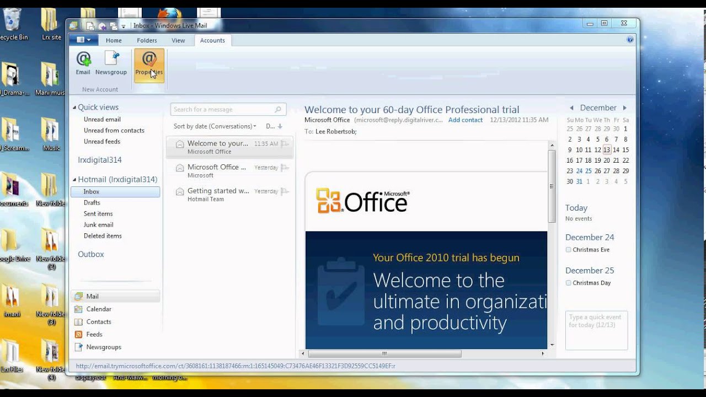This screenshot has height=397, width=706.
Task: Flag the Getting started message
Action: pyautogui.click(x=285, y=191)
